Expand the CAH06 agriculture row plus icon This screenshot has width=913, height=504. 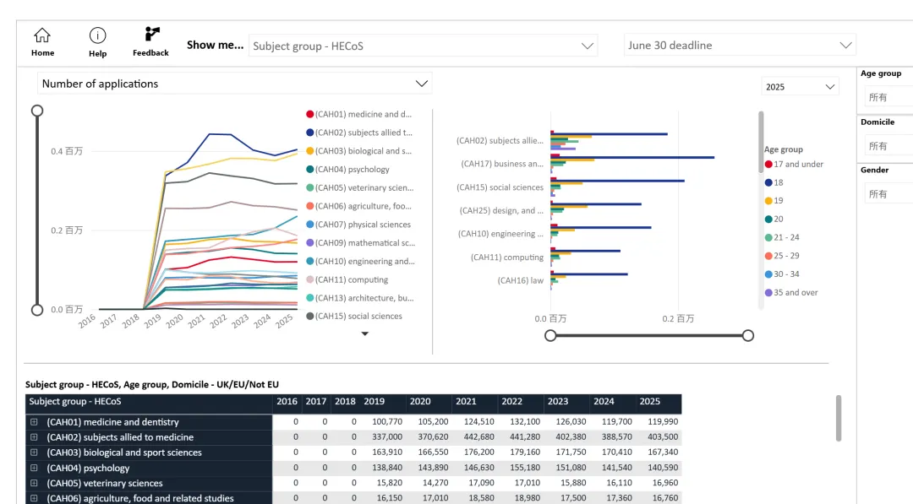(34, 498)
